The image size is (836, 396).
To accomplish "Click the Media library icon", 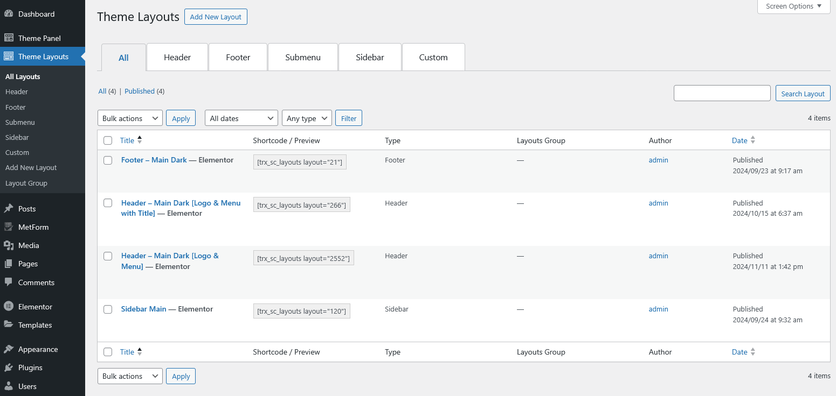I will tap(9, 245).
